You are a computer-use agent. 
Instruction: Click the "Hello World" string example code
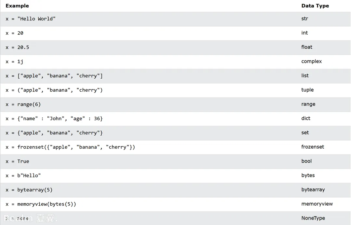31,19
